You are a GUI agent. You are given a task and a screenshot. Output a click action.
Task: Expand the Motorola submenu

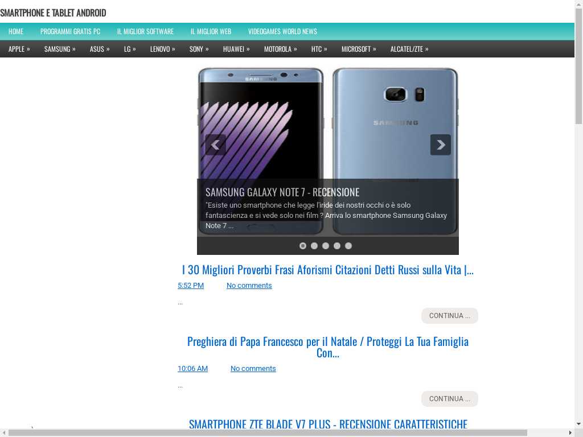[280, 49]
